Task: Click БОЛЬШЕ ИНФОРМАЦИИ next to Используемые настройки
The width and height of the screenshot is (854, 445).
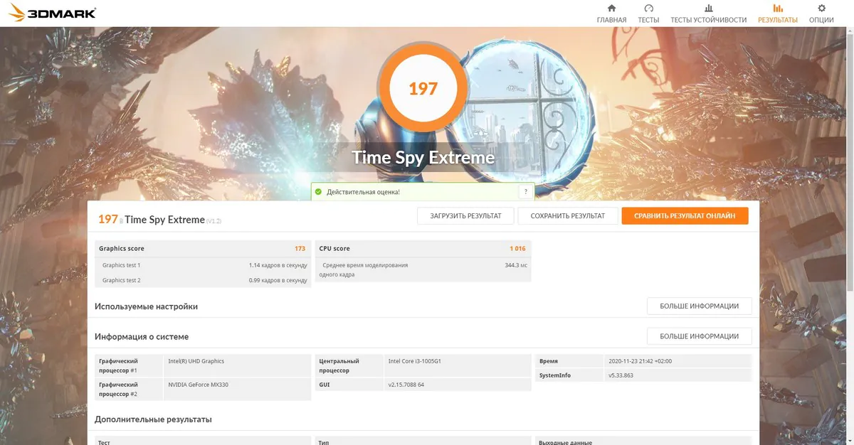Action: click(699, 306)
